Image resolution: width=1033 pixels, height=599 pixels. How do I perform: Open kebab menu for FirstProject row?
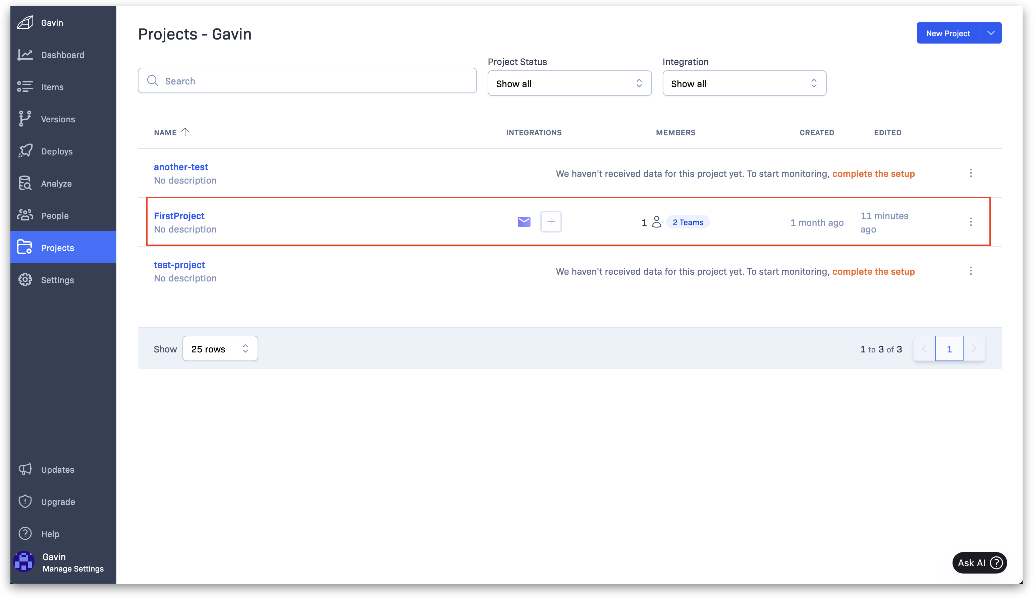pyautogui.click(x=970, y=222)
